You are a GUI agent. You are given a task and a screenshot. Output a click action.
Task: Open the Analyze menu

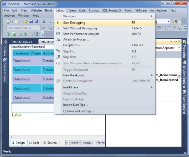(x=9, y=16)
